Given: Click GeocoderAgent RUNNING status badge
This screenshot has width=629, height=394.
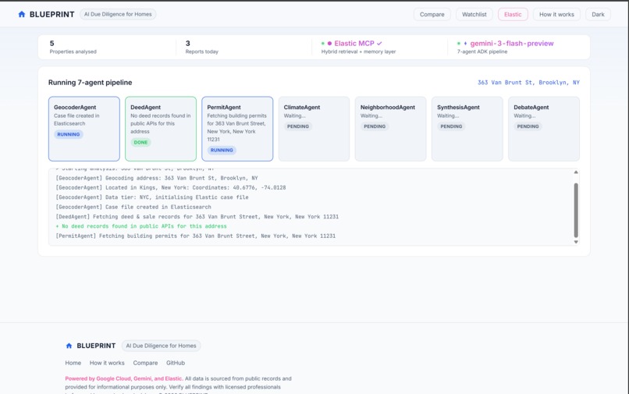Looking at the screenshot, I should point(69,134).
